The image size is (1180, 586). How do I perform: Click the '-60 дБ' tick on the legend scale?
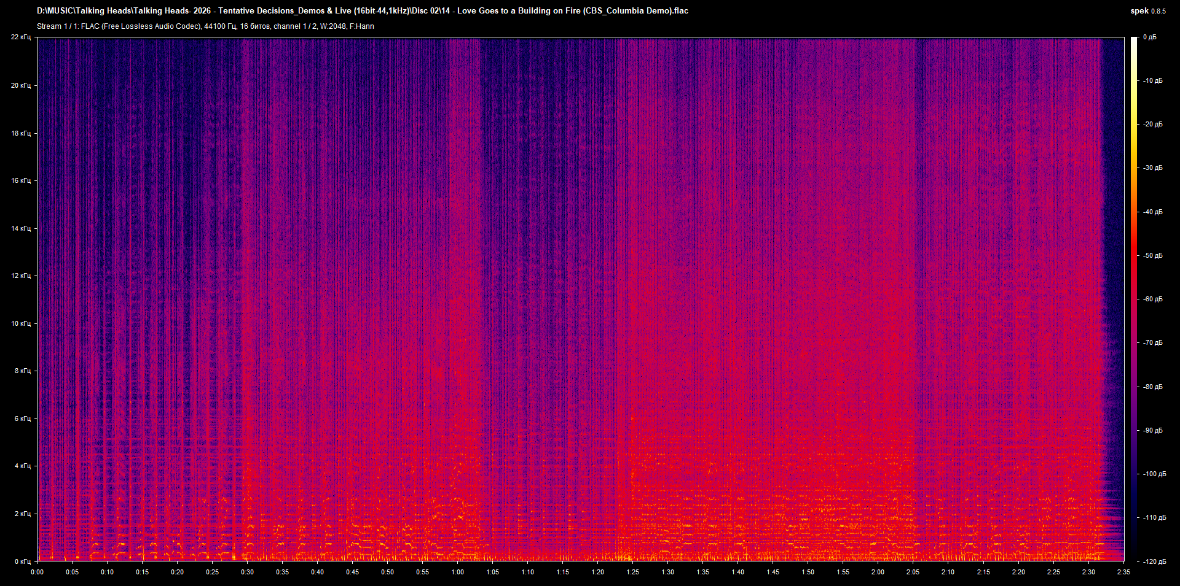click(1152, 299)
